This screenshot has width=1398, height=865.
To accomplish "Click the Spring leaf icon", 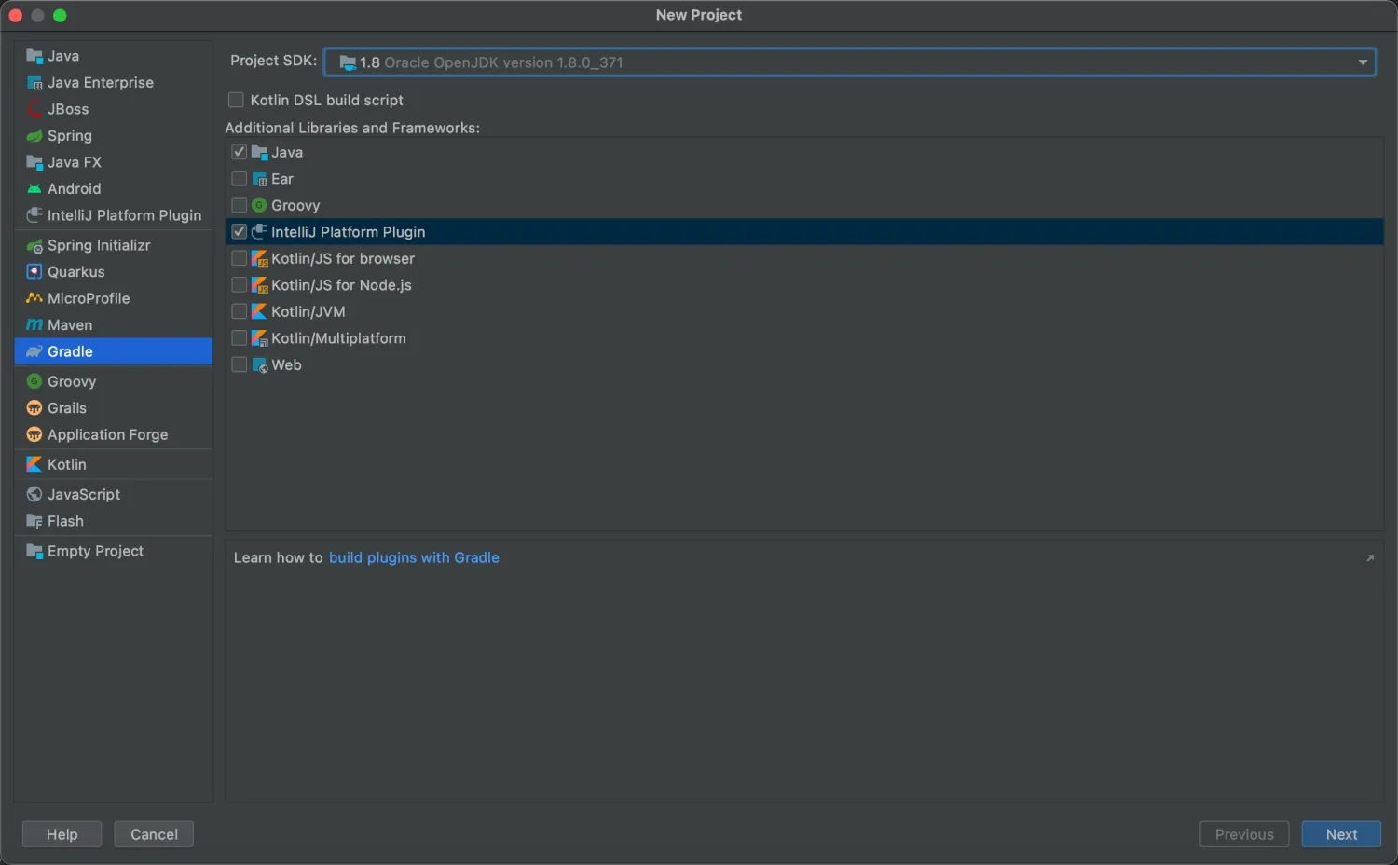I will 34,136.
